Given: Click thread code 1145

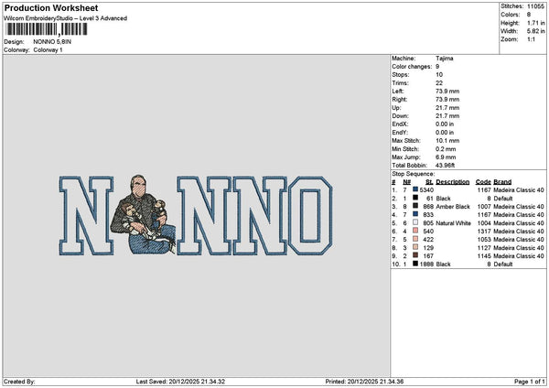Looking at the screenshot, I should (484, 256).
